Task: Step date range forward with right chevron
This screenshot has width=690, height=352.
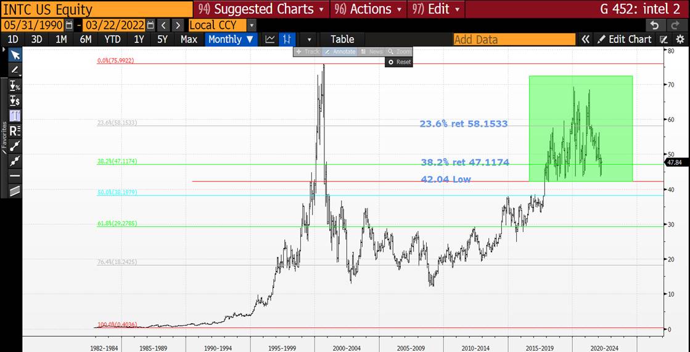Action: [178, 25]
